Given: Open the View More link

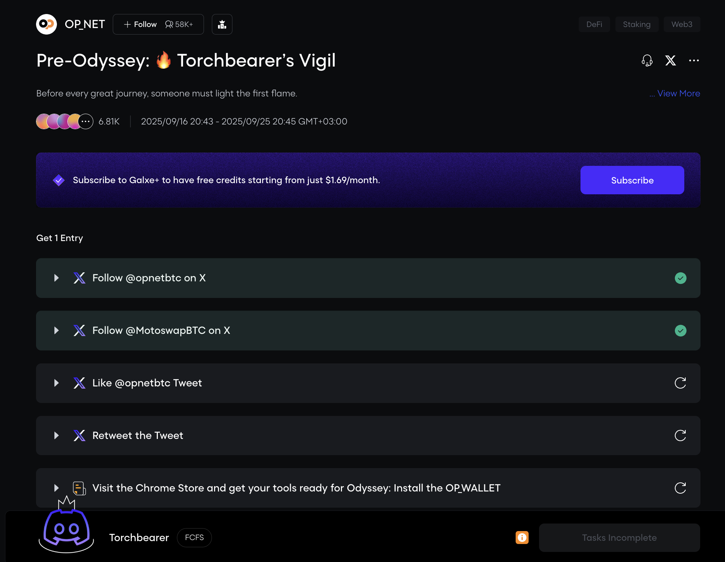Looking at the screenshot, I should pos(678,94).
